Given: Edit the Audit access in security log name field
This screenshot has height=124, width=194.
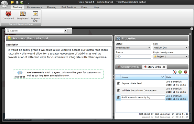Looking at the screenshot, I should (x=143, y=97).
